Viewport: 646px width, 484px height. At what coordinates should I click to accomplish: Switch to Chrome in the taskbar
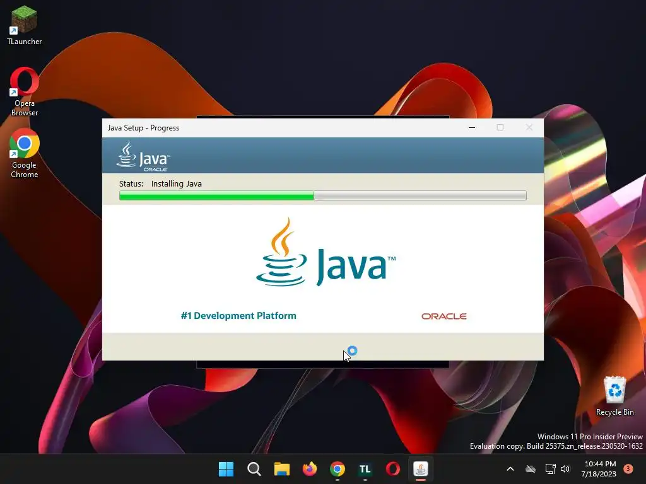338,469
